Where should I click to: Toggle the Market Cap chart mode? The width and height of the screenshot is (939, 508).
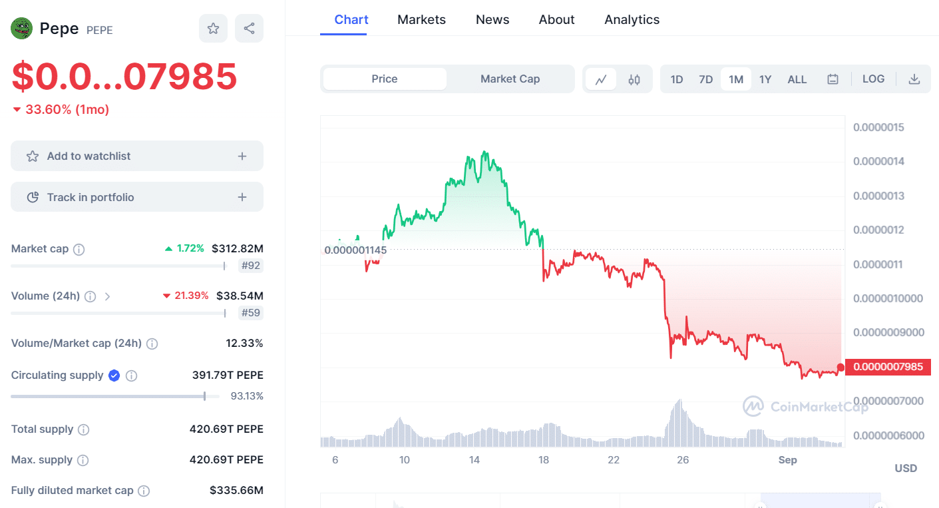pyautogui.click(x=510, y=79)
